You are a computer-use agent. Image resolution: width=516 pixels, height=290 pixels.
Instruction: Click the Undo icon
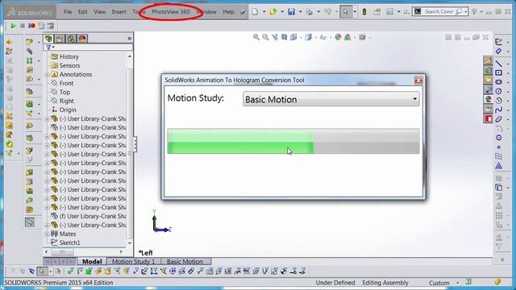click(327, 12)
